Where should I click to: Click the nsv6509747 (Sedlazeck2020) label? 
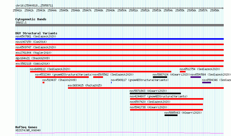point(36,47)
